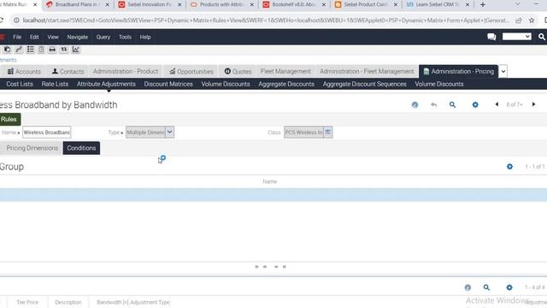The width and height of the screenshot is (547, 308).
Task: Open the header dropdown beside chat icon
Action: pos(516,36)
